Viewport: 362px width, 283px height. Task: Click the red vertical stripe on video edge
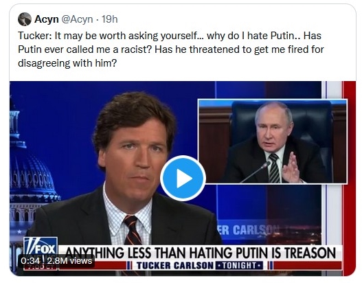point(349,178)
